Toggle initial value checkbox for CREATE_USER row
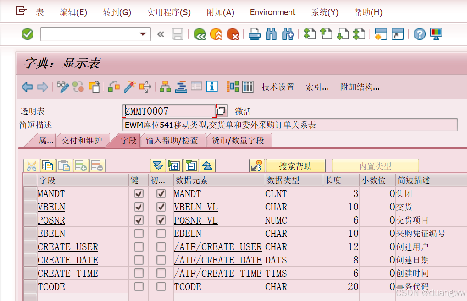Screen dimensions: 467x301 point(161,246)
